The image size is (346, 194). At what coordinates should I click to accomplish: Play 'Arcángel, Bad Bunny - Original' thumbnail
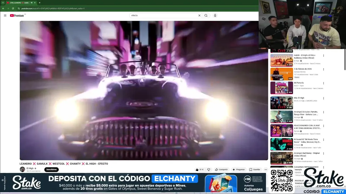click(282, 158)
